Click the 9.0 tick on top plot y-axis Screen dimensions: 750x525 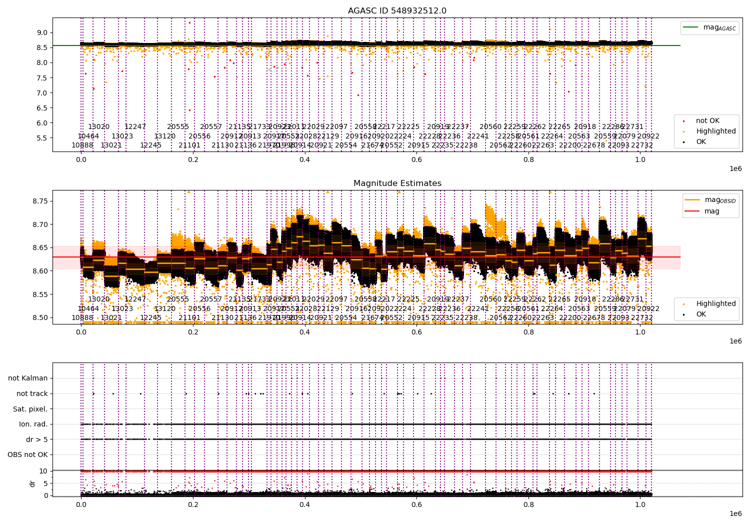click(x=42, y=32)
